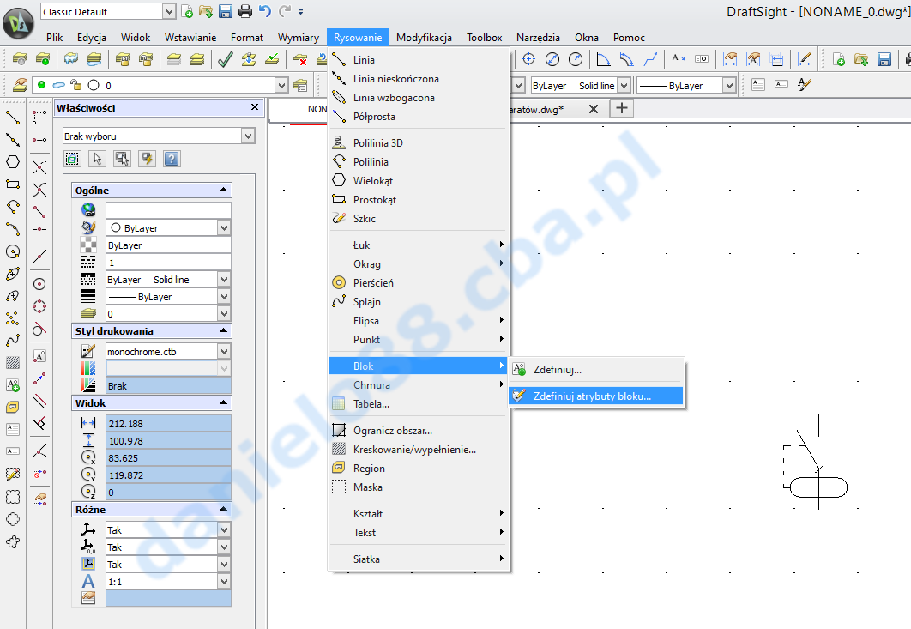Click the linetype scale field showing 1
The image size is (911, 629).
[x=168, y=263]
